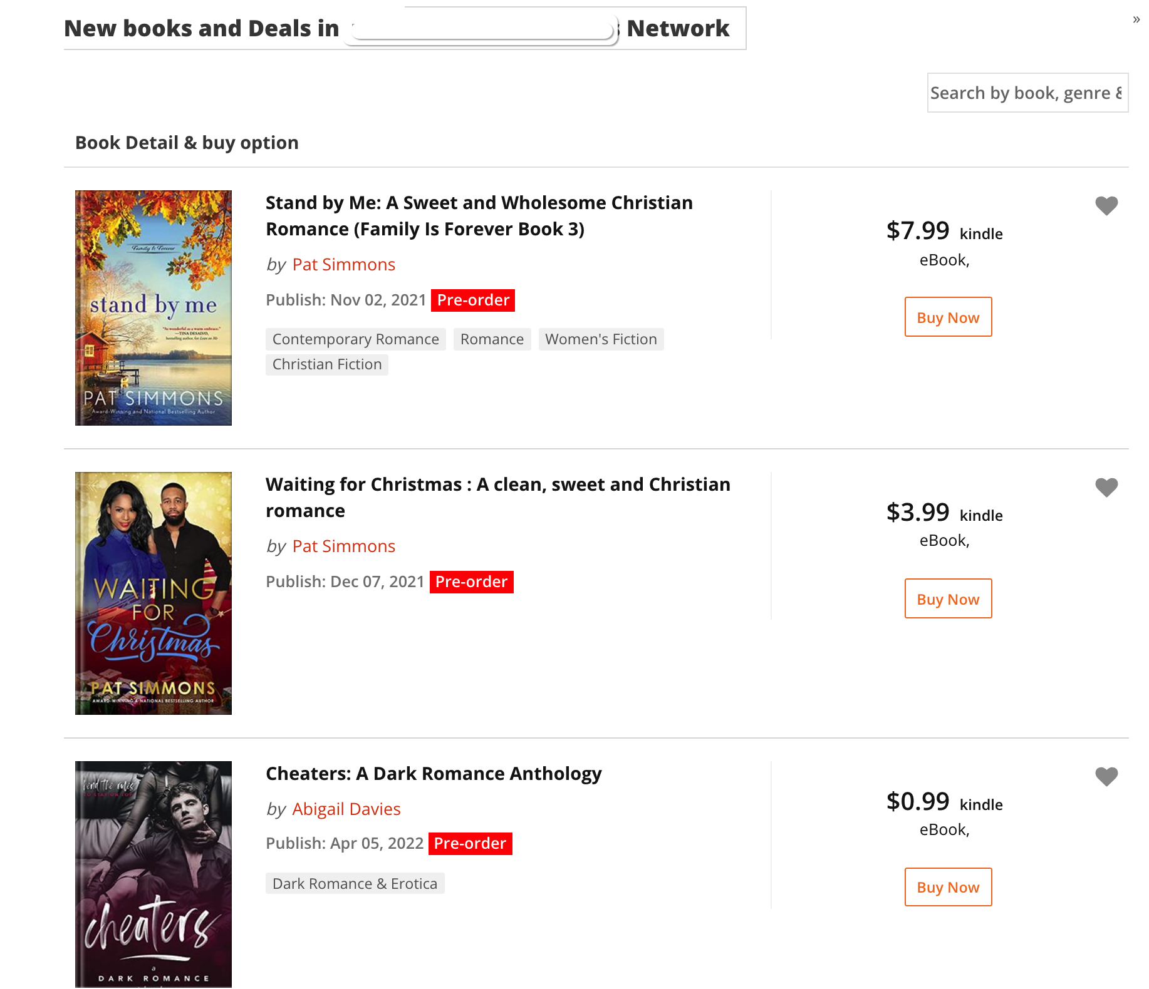Open Stand by Me book title link
This screenshot has width=1149, height=989.
click(x=479, y=216)
